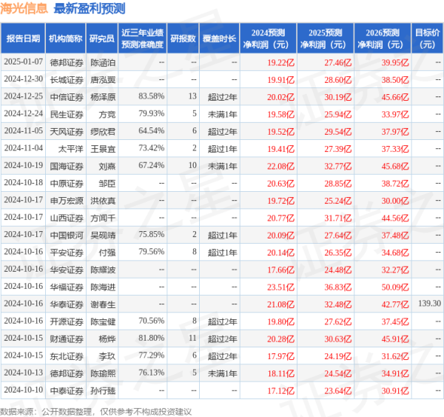
Task: Select the 民生证券 institution cell
Action: [x=67, y=115]
